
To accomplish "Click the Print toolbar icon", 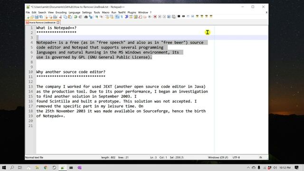I will click(55, 17).
